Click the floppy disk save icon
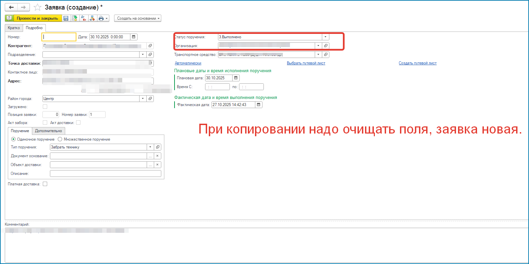 tap(66, 18)
